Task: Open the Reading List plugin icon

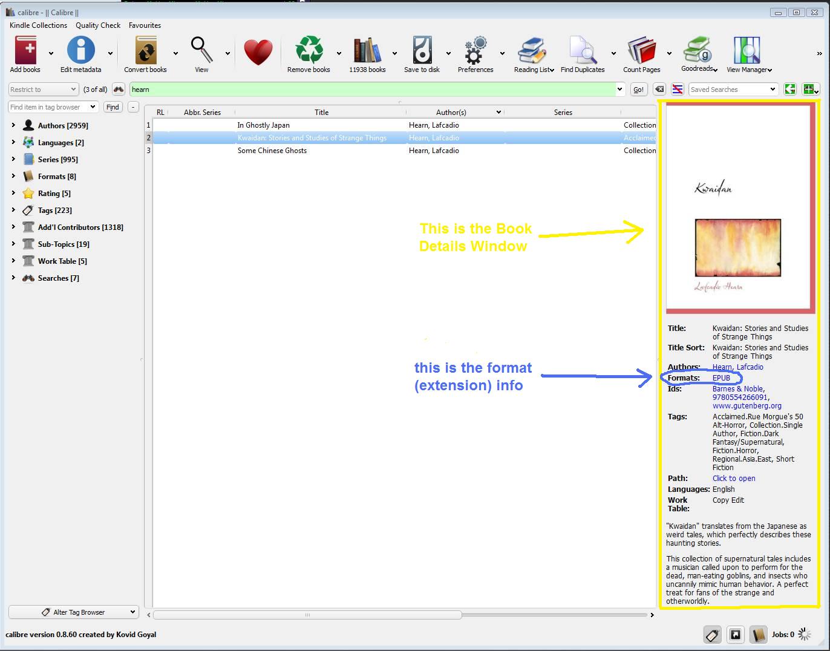Action: click(532, 50)
